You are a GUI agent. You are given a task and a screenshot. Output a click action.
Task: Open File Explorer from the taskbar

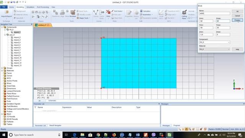(82, 135)
